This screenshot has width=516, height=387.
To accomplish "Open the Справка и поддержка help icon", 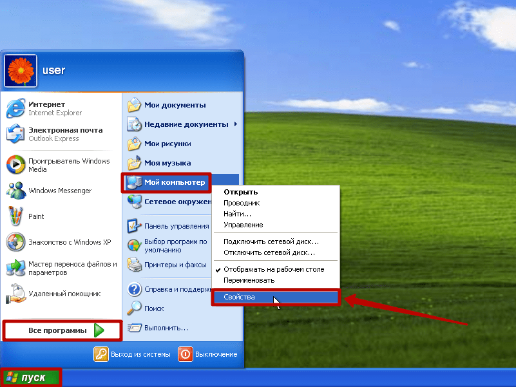I will tap(134, 289).
